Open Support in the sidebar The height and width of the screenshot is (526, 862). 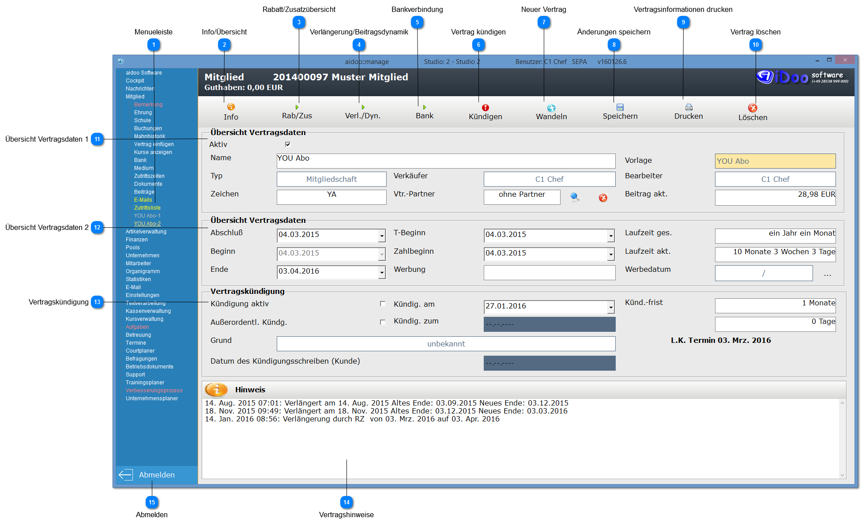(135, 375)
